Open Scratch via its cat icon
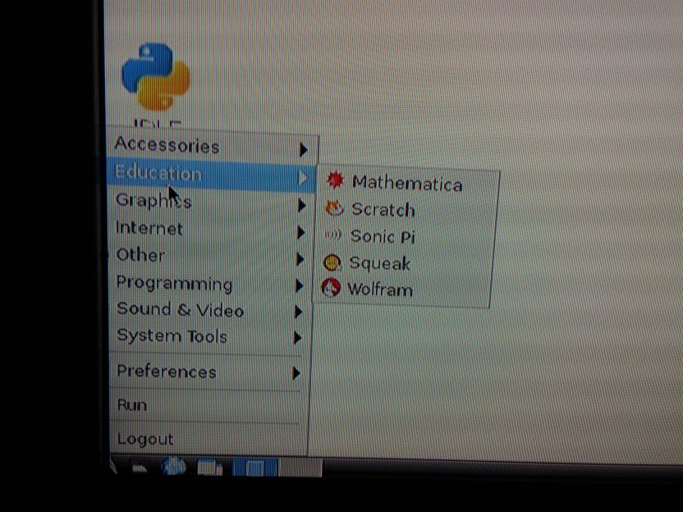 coord(335,208)
